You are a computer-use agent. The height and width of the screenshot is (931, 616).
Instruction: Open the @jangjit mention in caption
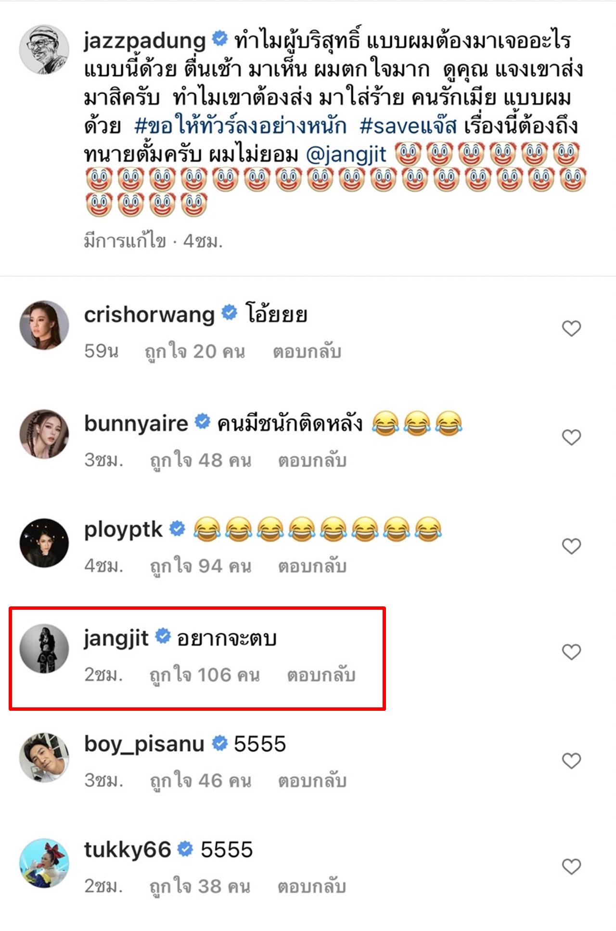coord(346,154)
